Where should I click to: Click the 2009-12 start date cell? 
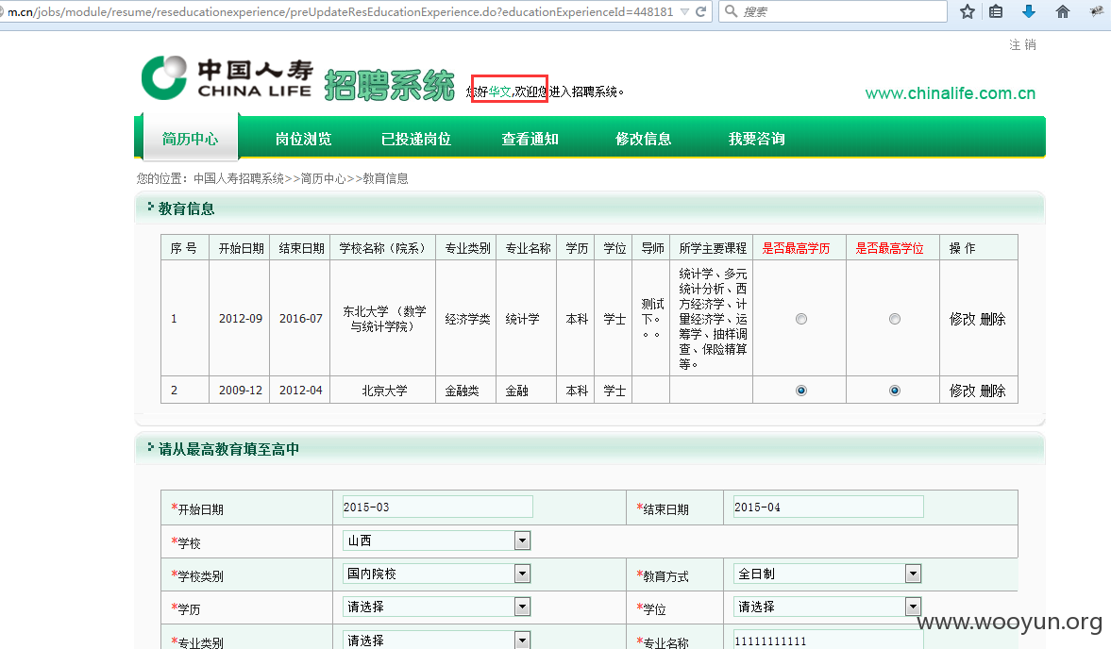point(240,391)
